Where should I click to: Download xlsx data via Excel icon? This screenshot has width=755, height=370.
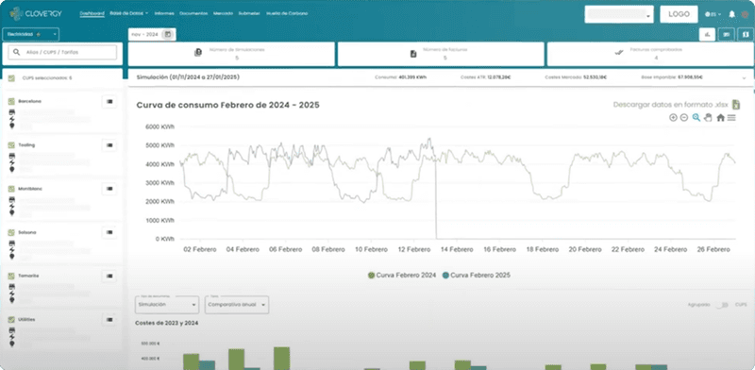(736, 105)
